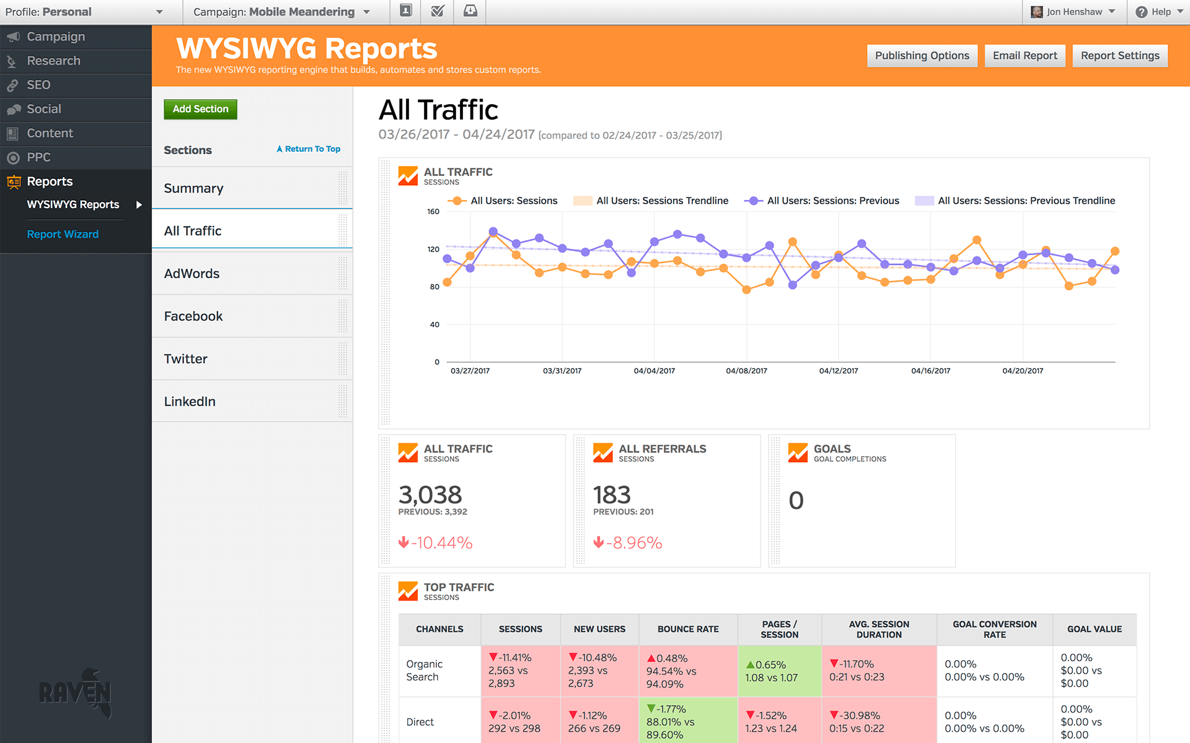This screenshot has height=743, width=1190.
Task: Open the SEO sidebar menu
Action: click(x=76, y=85)
